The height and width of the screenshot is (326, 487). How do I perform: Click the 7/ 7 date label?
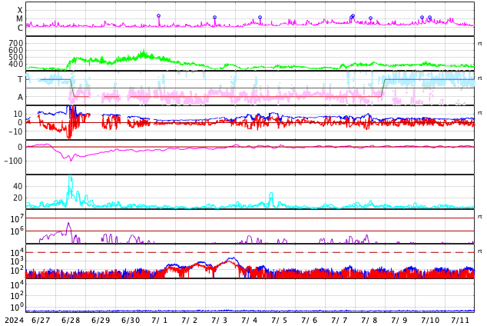tap(340, 320)
